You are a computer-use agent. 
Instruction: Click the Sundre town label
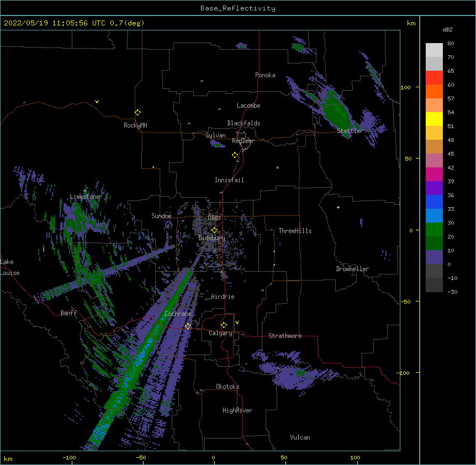[161, 216]
